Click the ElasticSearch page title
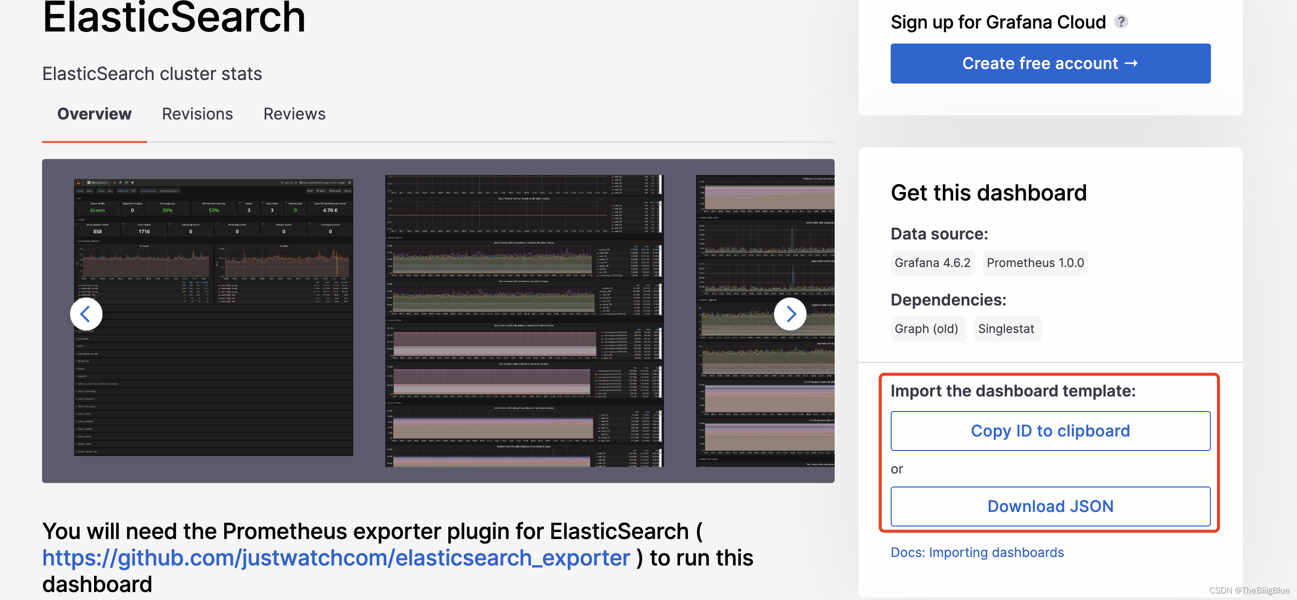The width and height of the screenshot is (1297, 600). click(x=174, y=18)
